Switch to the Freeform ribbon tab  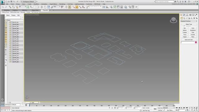click(x=15, y=10)
